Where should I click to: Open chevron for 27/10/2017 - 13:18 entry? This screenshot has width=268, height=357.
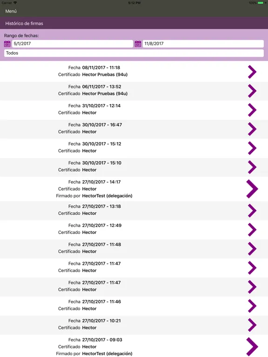click(252, 211)
